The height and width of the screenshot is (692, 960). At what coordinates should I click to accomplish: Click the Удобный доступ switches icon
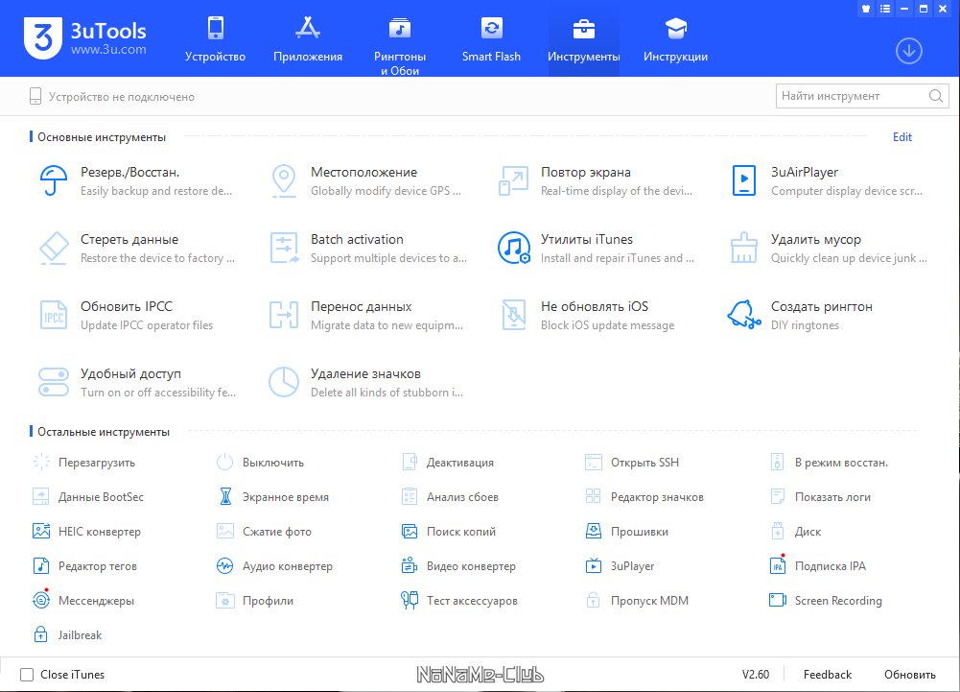point(54,382)
